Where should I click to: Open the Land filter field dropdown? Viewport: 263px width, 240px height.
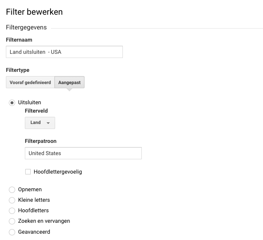[40, 123]
